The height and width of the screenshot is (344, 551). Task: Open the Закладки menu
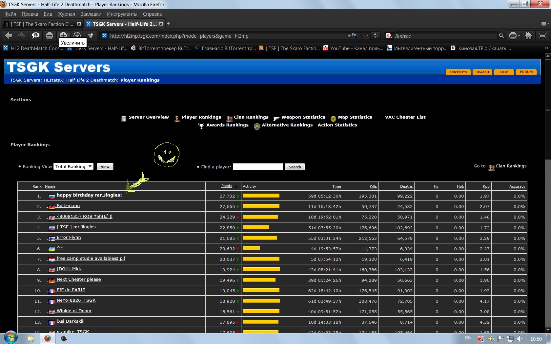[x=91, y=14]
